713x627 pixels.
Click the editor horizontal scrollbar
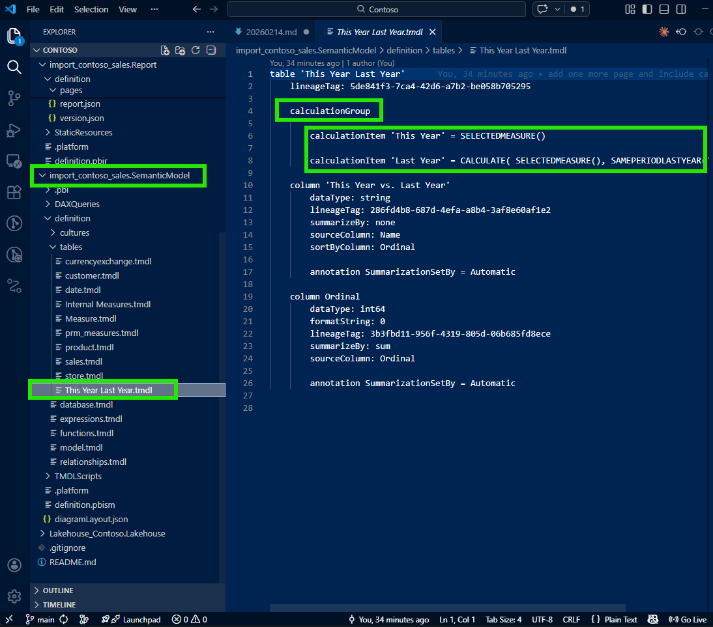pyautogui.click(x=448, y=608)
